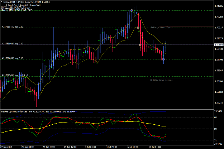Screen dimensions: 224x149
Task: Click price scale value 1.71205
Action: [x=219, y=6]
